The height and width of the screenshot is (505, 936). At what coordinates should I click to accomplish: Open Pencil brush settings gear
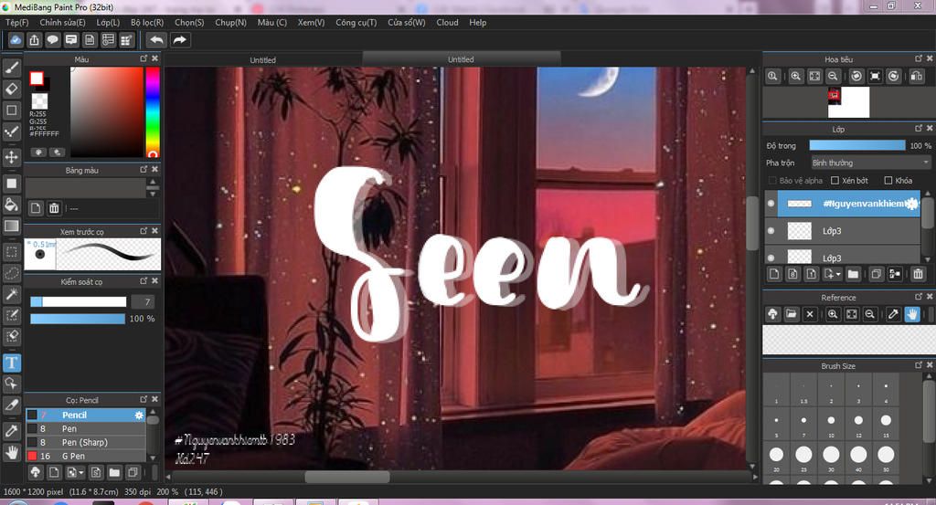[x=139, y=415]
